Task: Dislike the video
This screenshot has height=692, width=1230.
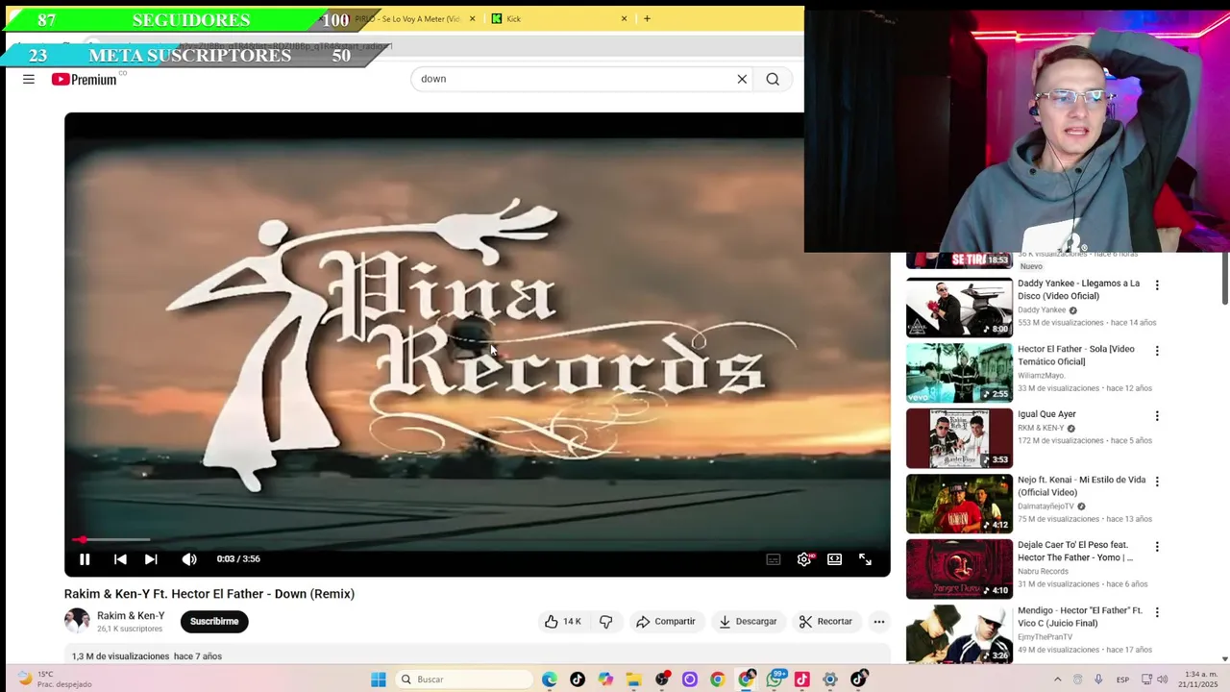Action: point(605,621)
